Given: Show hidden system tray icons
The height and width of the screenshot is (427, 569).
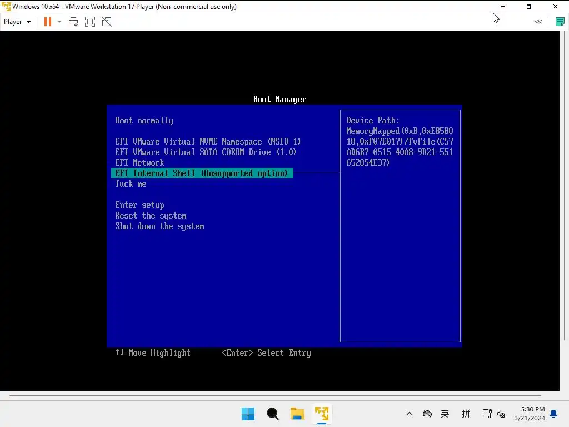Looking at the screenshot, I should click(x=410, y=414).
